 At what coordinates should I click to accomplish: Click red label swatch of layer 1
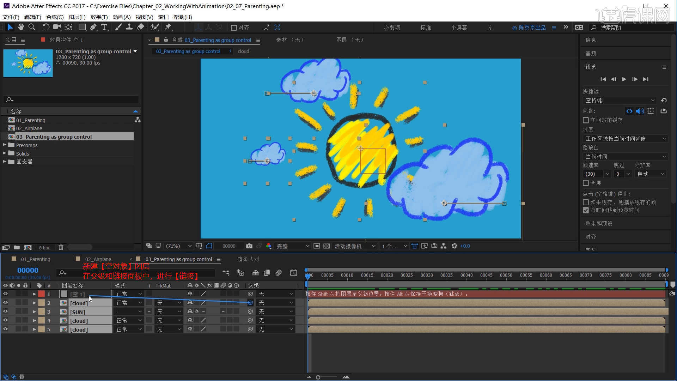click(42, 294)
